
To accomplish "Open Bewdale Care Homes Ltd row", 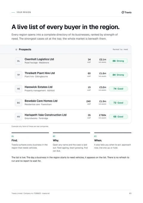I will (x=66, y=103).
